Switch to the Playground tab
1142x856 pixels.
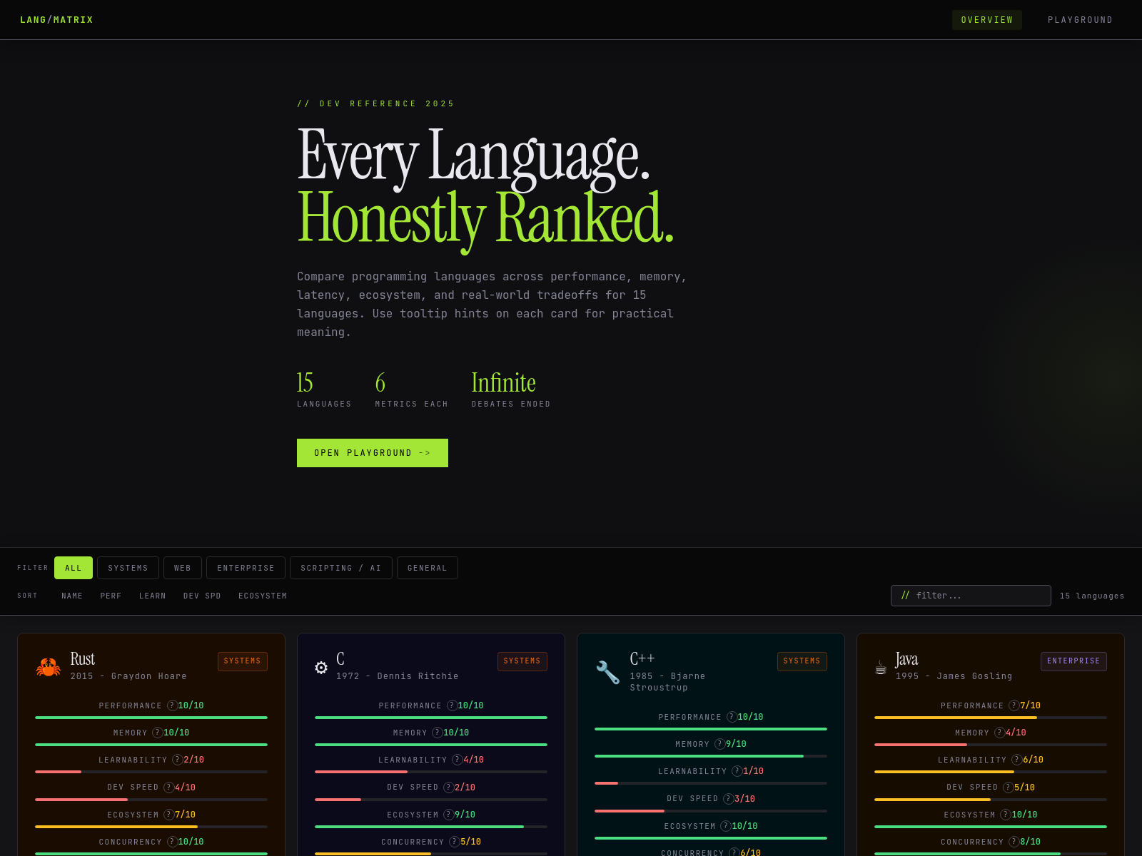pyautogui.click(x=1080, y=20)
